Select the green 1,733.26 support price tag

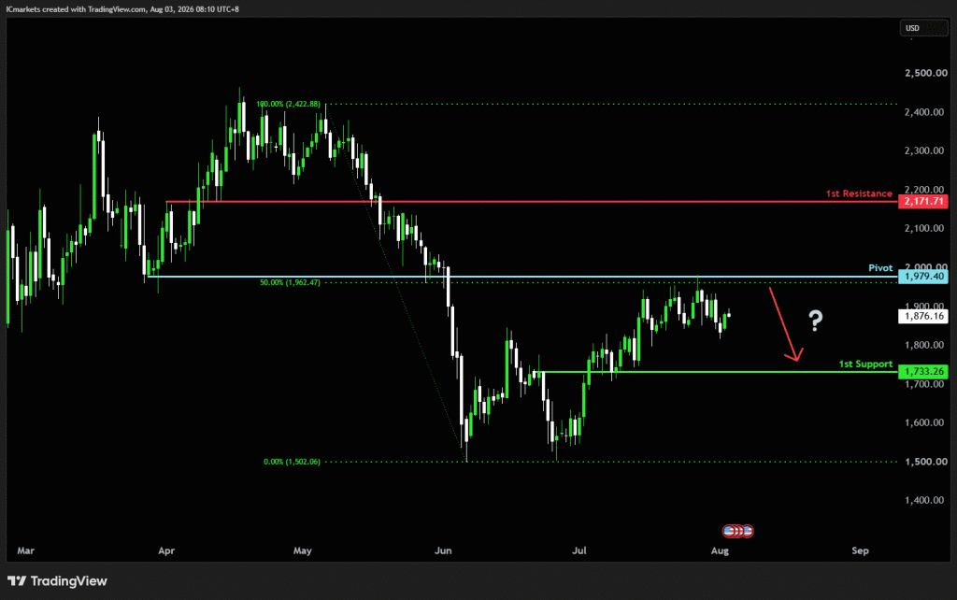click(923, 372)
